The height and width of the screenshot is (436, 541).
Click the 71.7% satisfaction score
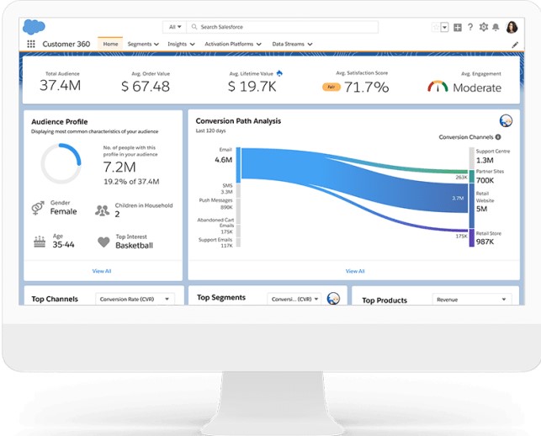[x=367, y=87]
